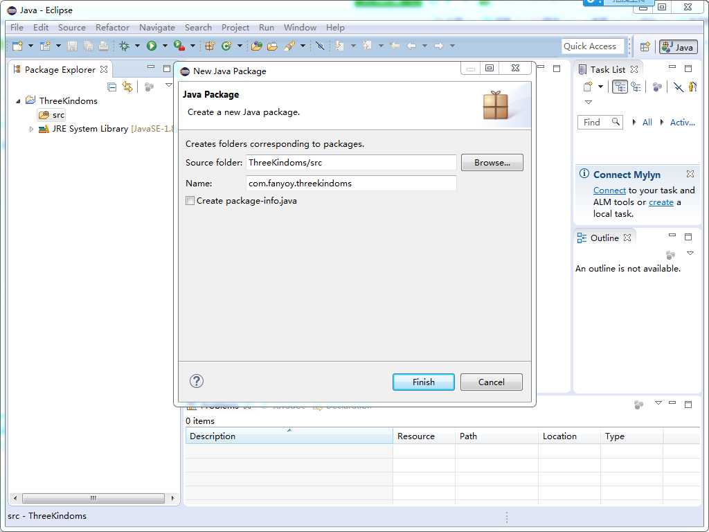Image resolution: width=709 pixels, height=532 pixels.
Task: Click the Activ... link in Task List
Action: 682,122
